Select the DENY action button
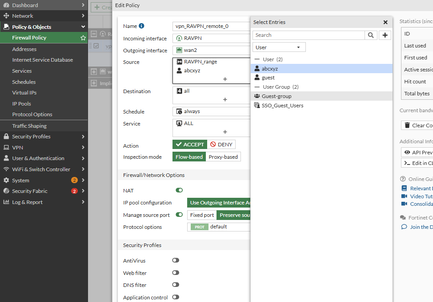Screen dimensions: 433x302 pos(221,145)
